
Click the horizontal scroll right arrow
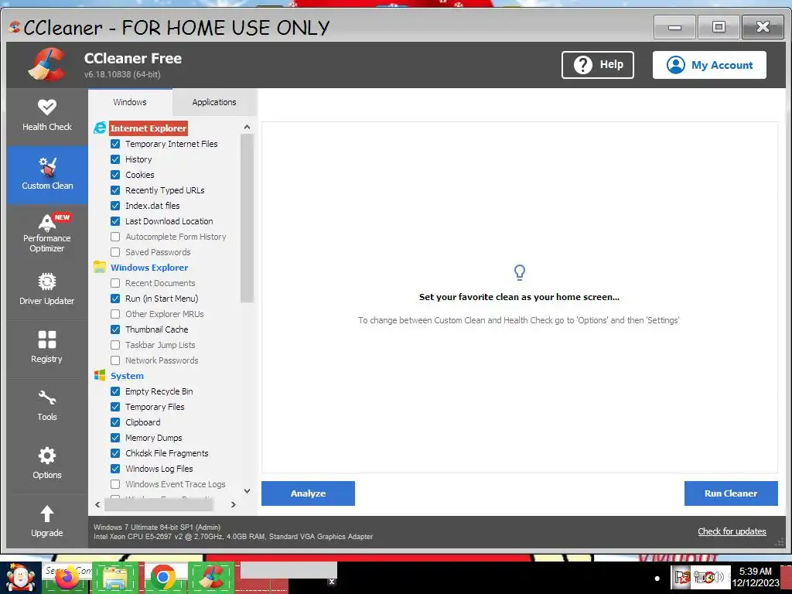click(x=233, y=504)
